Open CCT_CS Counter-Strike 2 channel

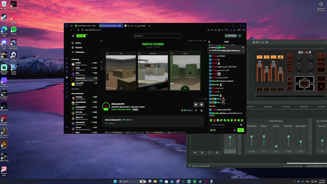pyautogui.click(x=84, y=113)
